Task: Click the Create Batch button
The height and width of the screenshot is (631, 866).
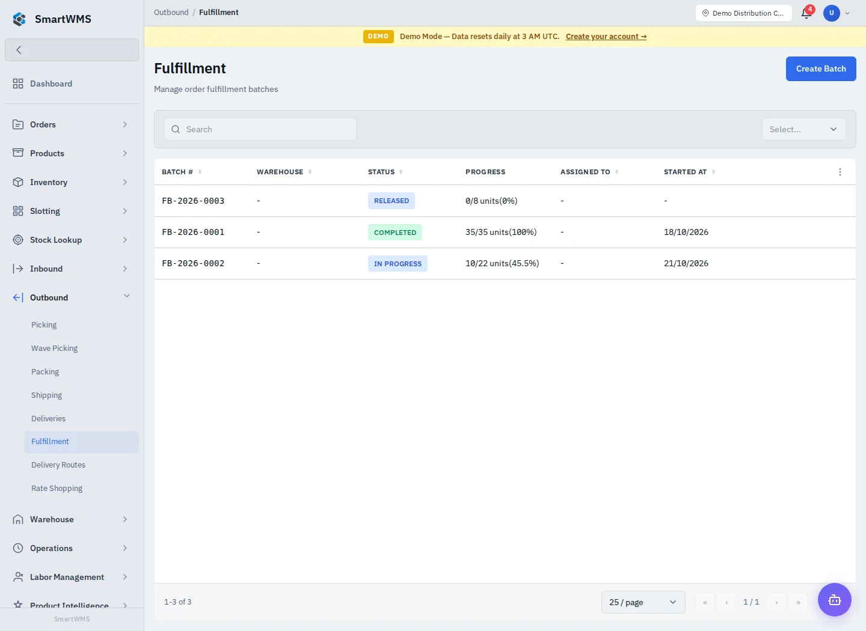Action: point(821,69)
